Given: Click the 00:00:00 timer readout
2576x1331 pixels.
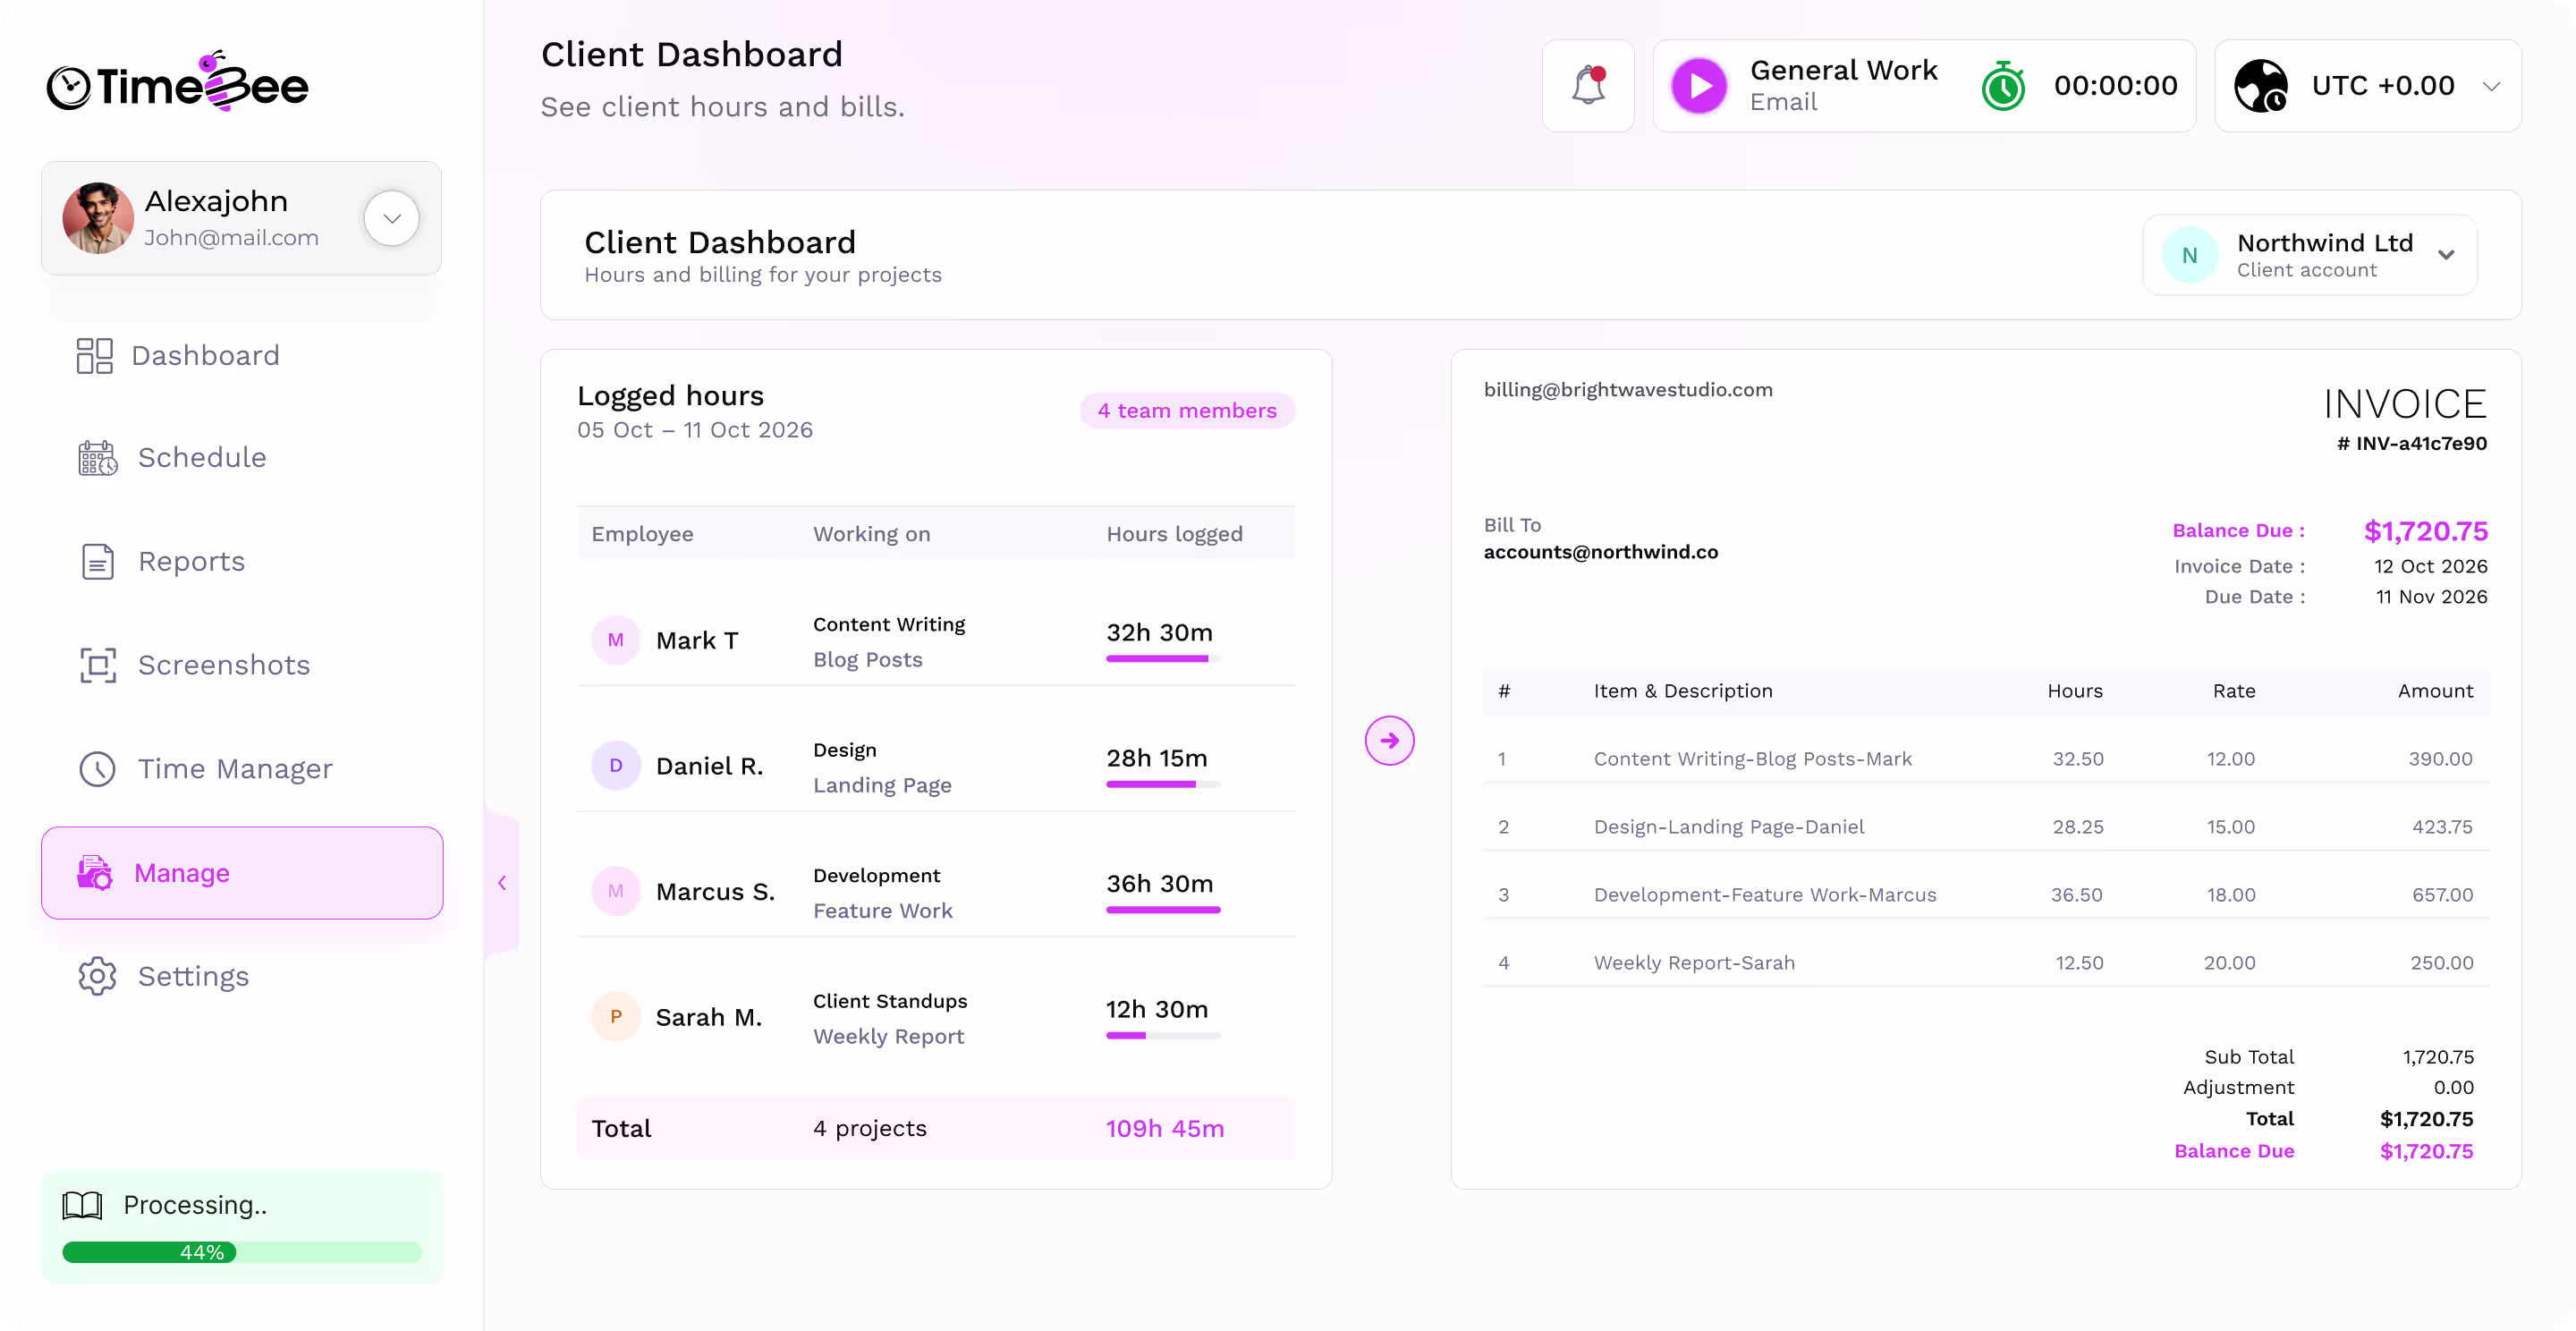Looking at the screenshot, I should tap(2116, 86).
